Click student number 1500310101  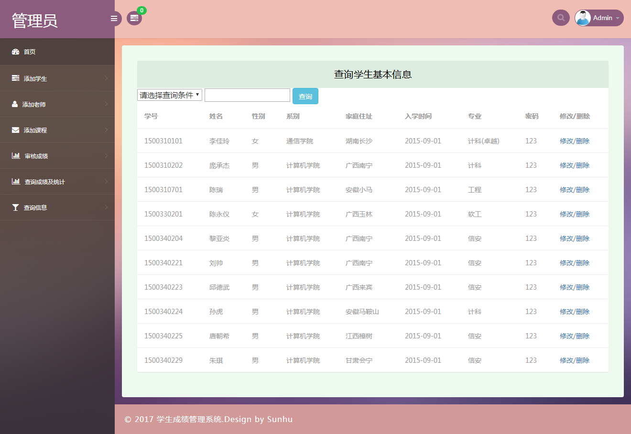[163, 141]
